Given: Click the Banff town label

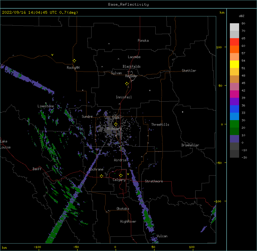Looking at the screenshot, I should coord(37,169).
